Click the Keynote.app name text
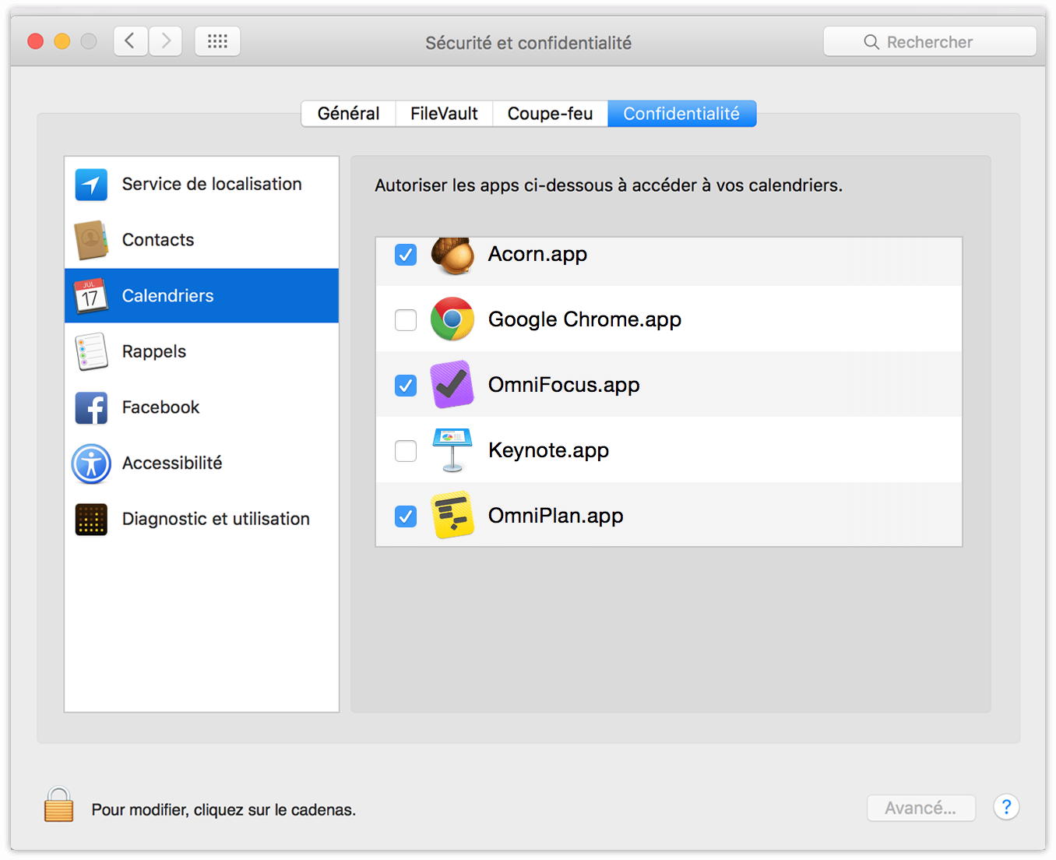This screenshot has height=860, width=1056. (x=548, y=451)
